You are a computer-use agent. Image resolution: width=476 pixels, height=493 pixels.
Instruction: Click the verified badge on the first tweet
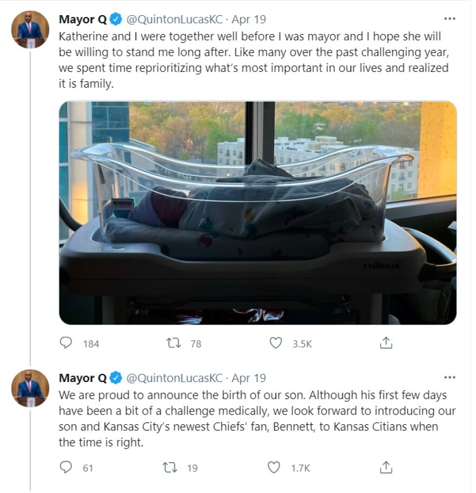tap(116, 19)
